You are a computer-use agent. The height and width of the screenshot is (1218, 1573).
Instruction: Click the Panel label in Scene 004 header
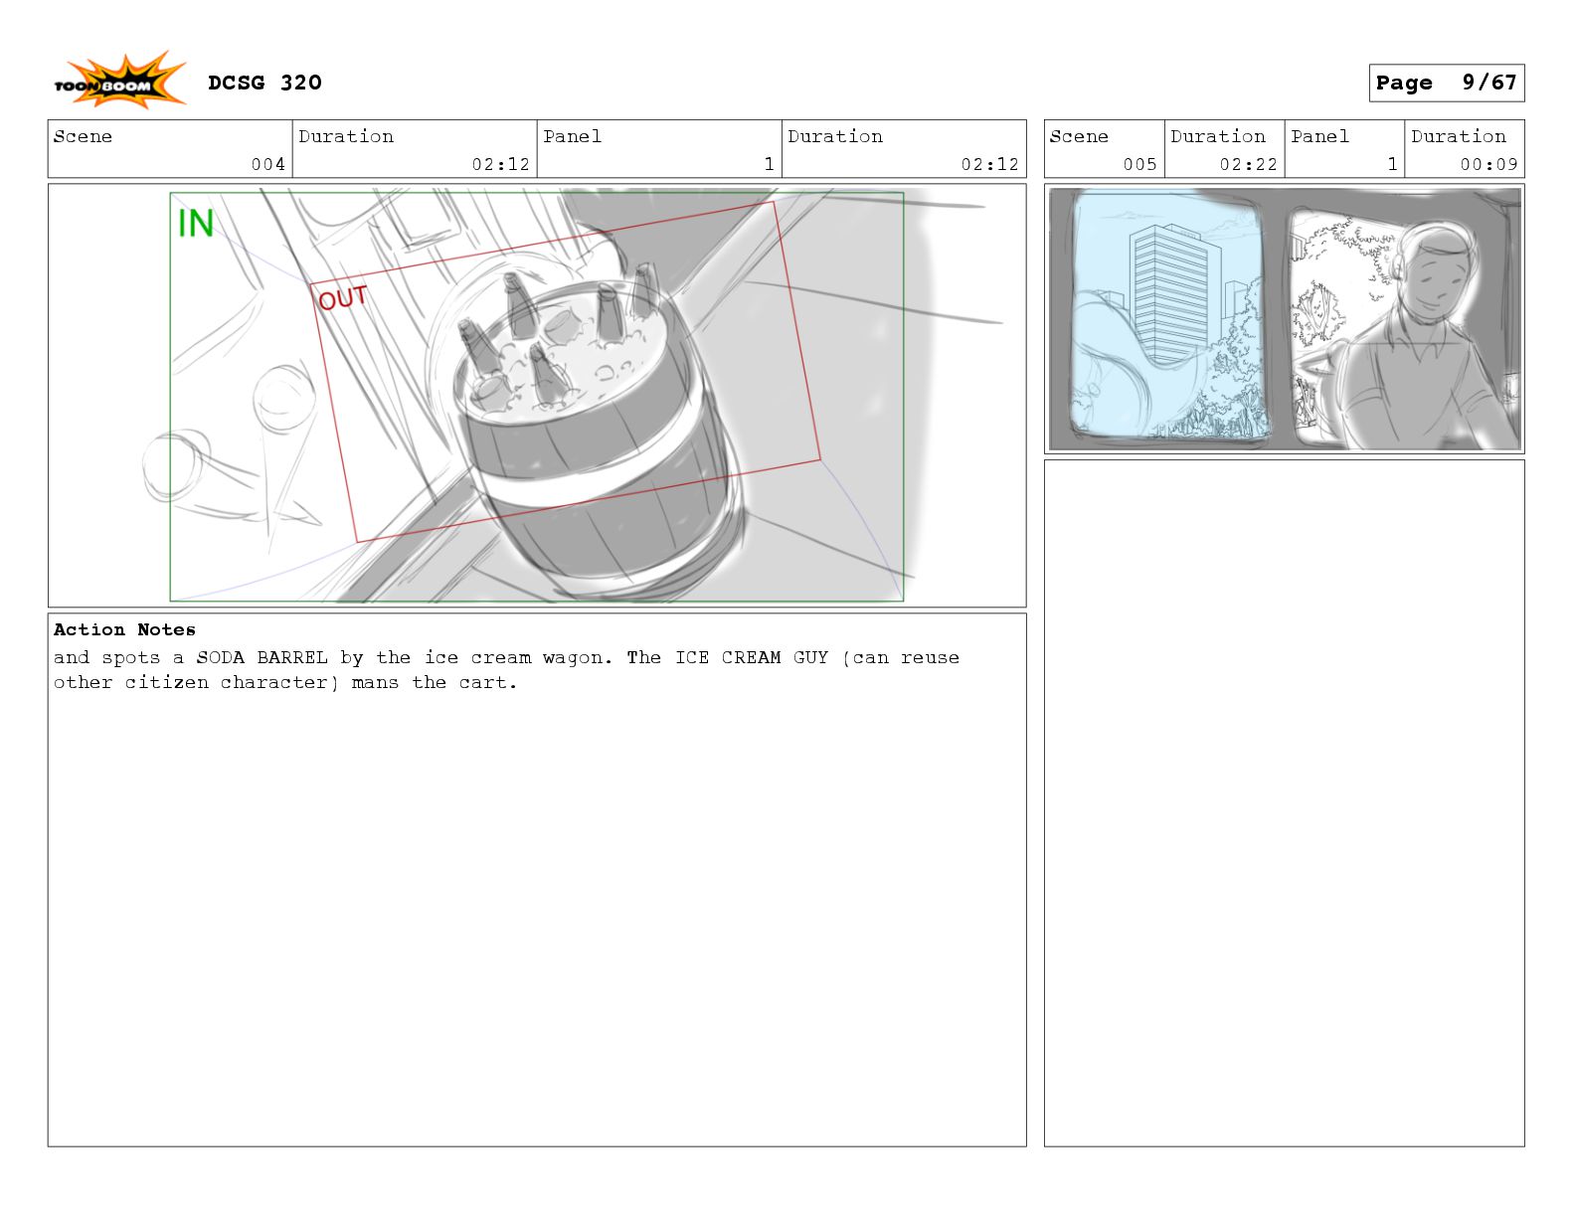tap(572, 136)
